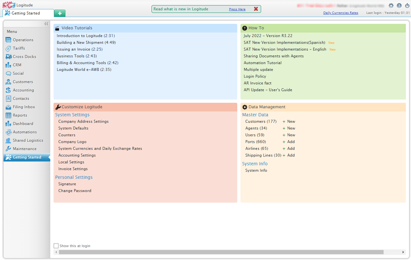This screenshot has width=411, height=260.
Task: Open the Operations menu item
Action: click(x=27, y=40)
